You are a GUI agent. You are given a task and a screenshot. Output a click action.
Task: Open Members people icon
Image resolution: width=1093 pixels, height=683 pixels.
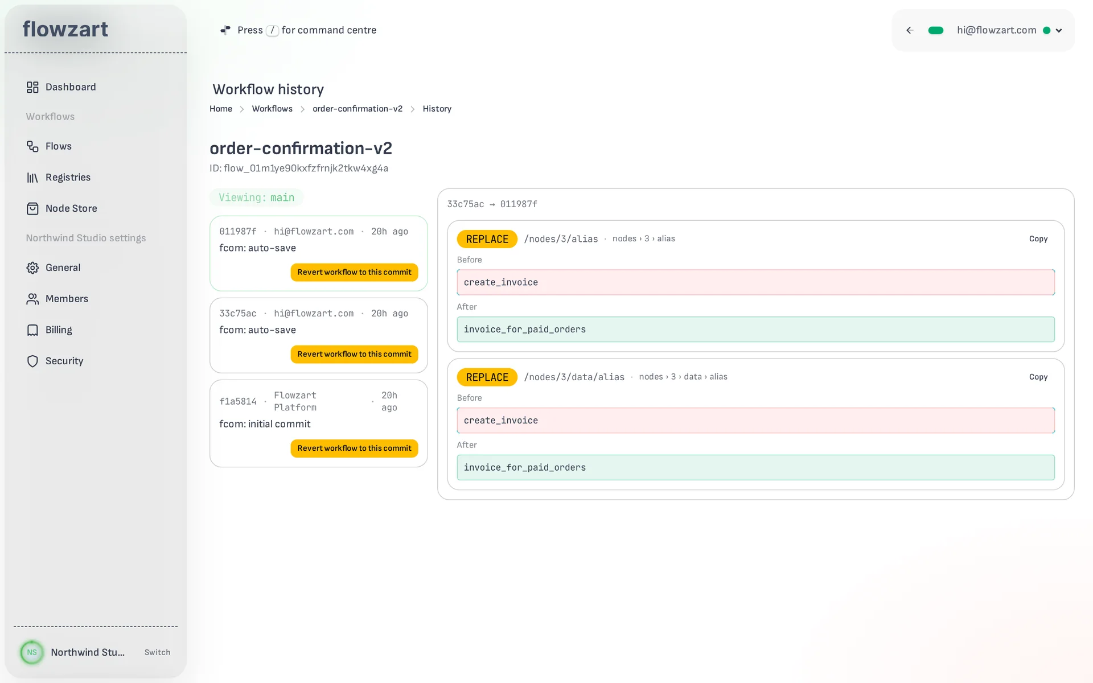[x=32, y=299]
